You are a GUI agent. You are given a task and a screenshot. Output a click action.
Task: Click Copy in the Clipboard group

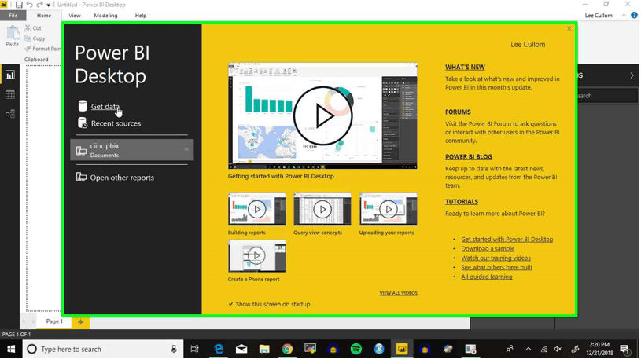[35, 38]
